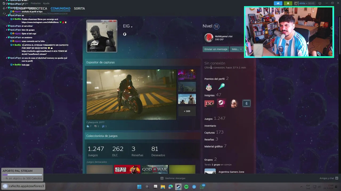Click the 1K+ badge icon
Screen dimensions: 341x191
coord(209,103)
